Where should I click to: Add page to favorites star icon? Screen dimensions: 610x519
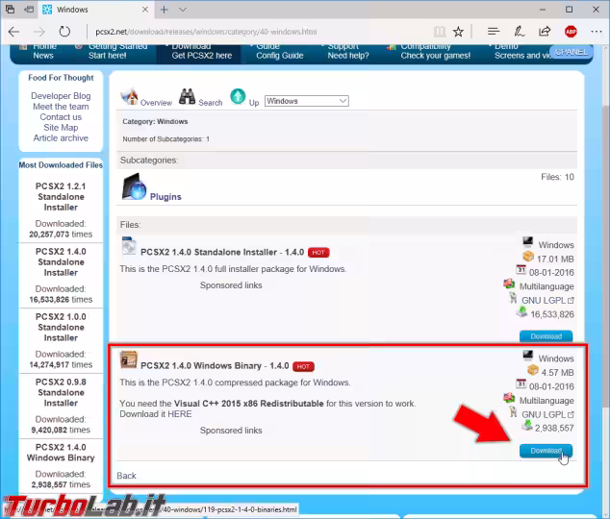458,32
